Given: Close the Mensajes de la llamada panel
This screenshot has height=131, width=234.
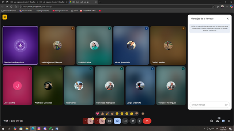Looking at the screenshot, I should click(x=227, y=19).
